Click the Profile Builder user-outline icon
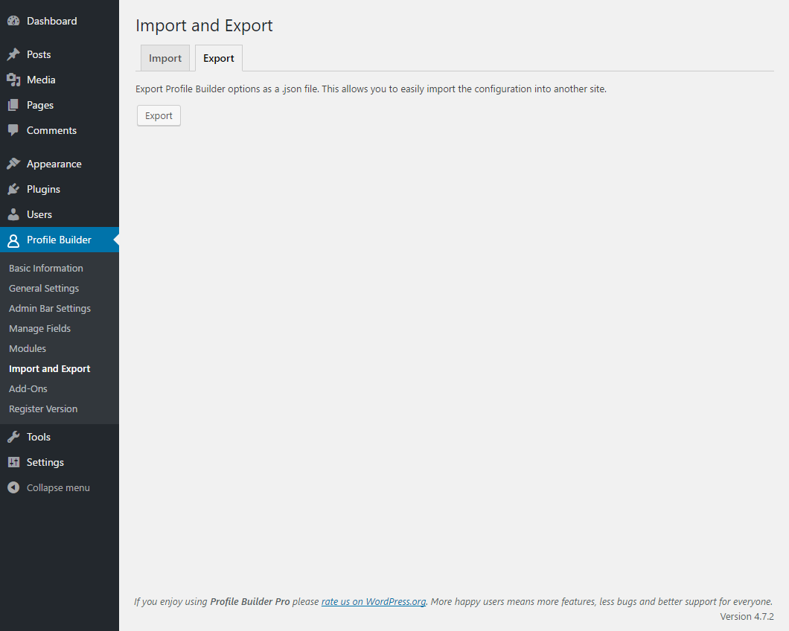 pos(13,240)
